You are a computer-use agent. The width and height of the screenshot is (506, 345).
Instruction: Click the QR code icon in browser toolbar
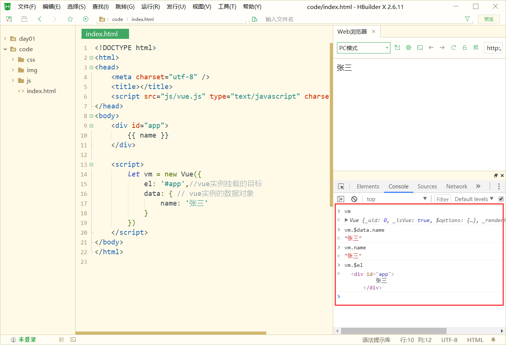click(476, 47)
